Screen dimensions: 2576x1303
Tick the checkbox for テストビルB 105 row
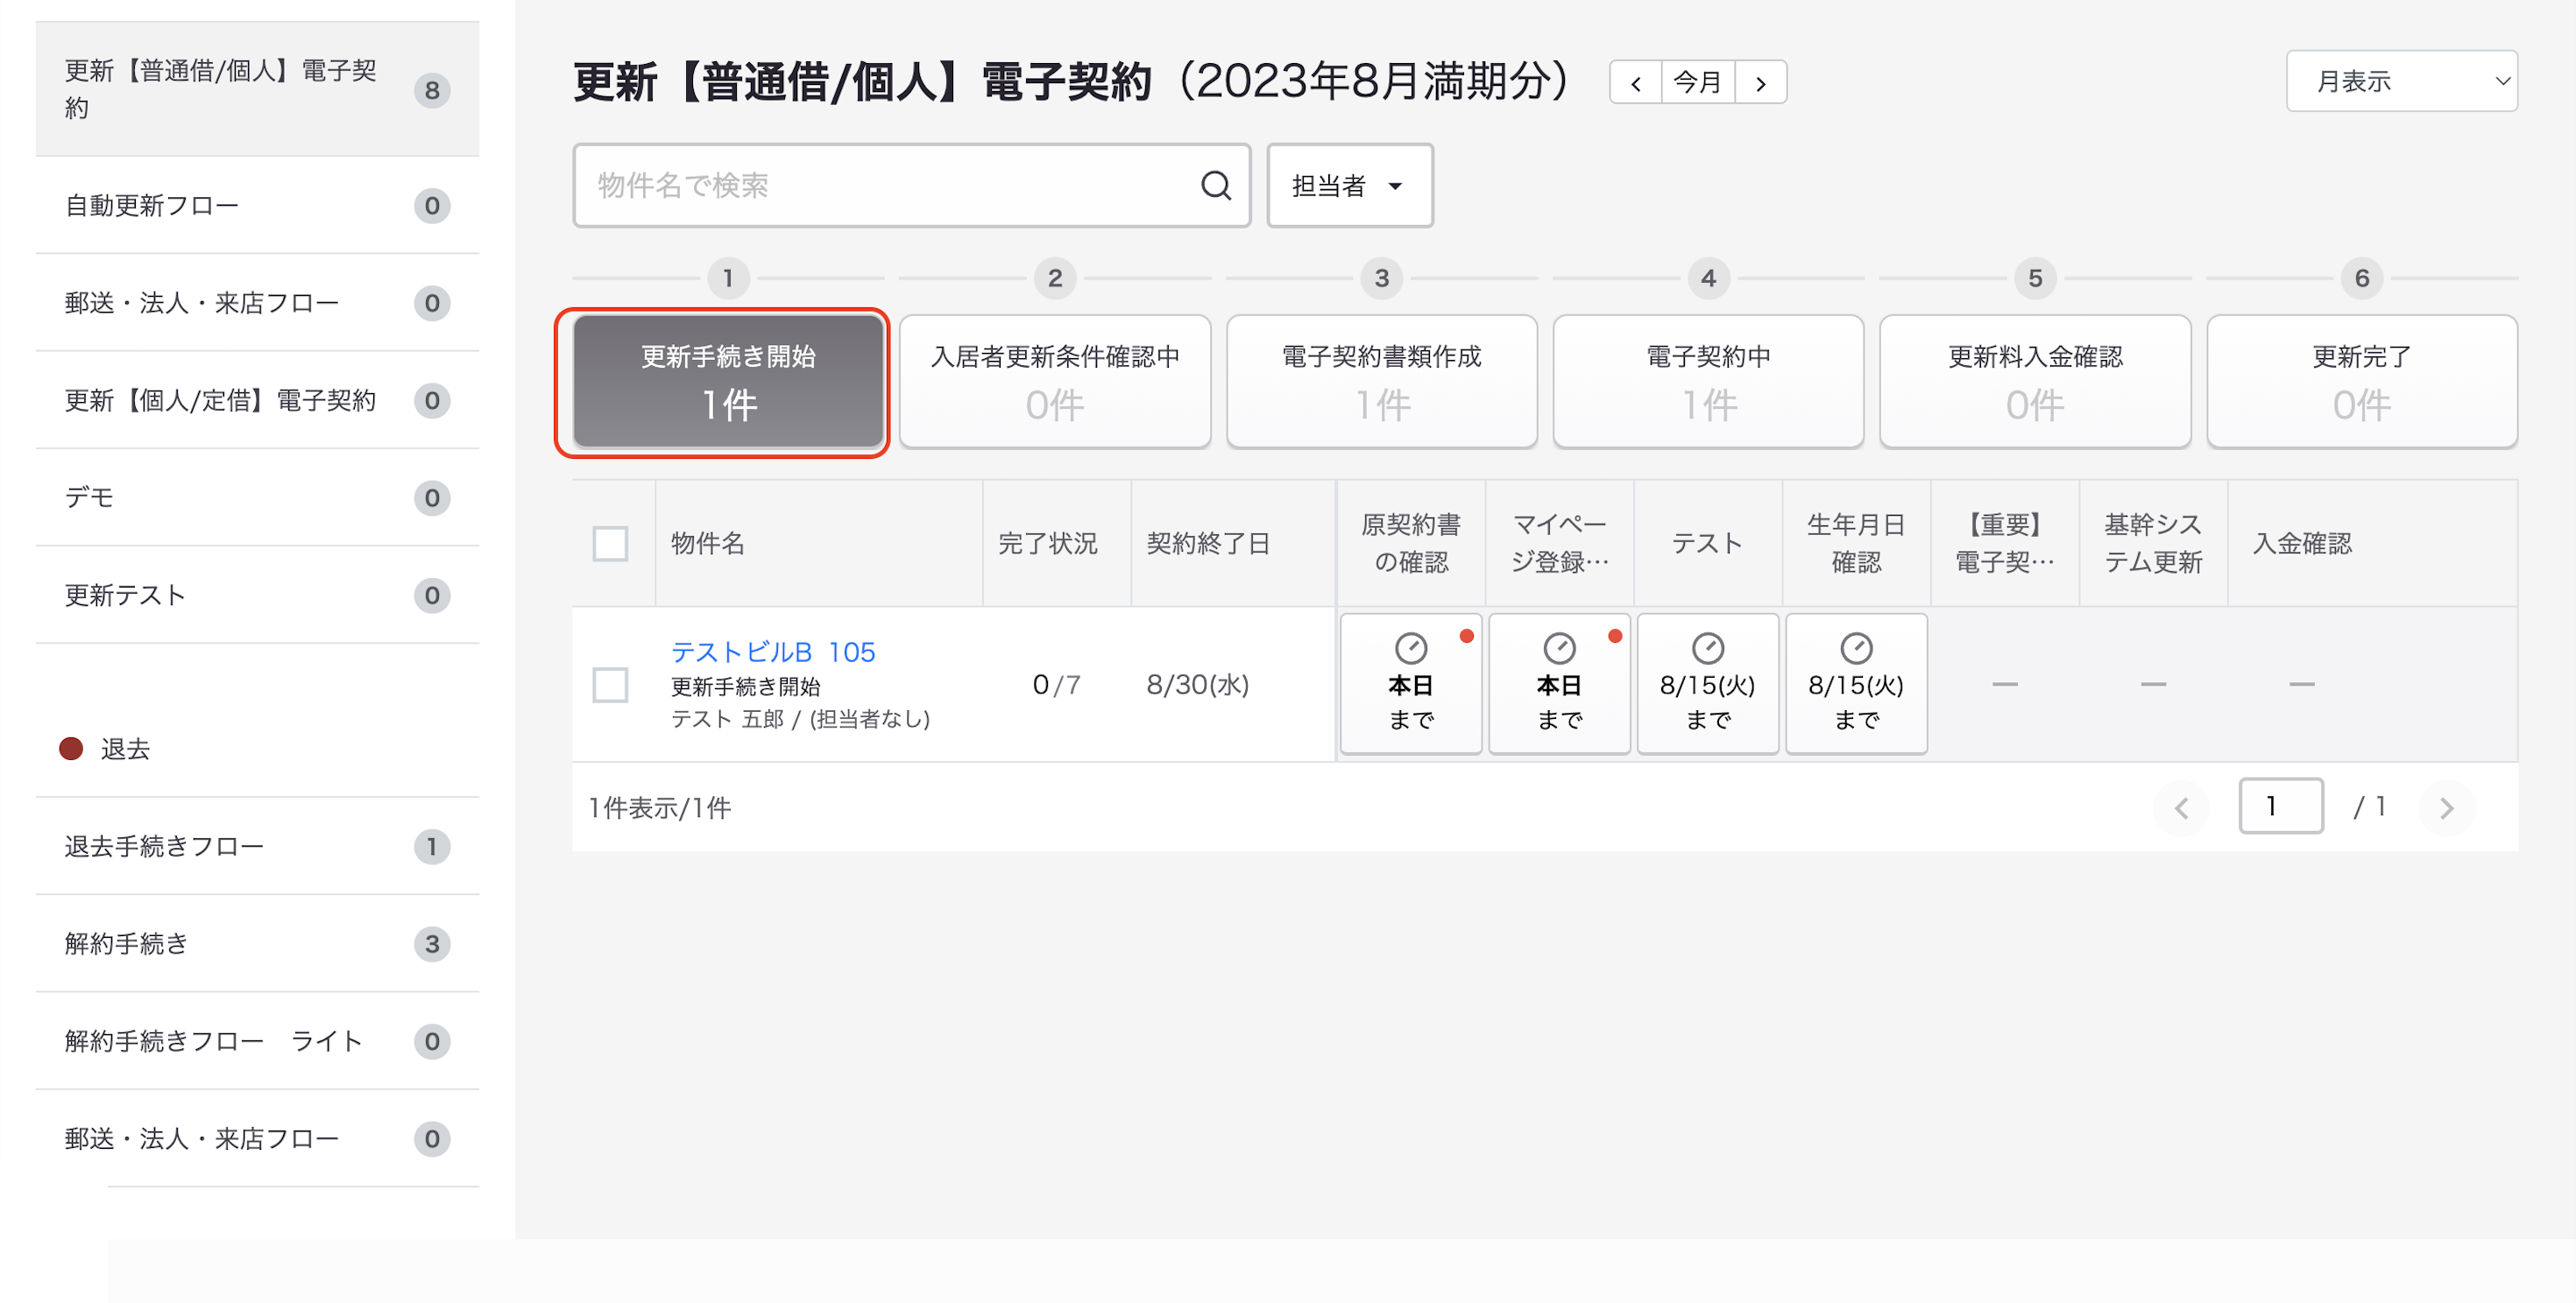pos(610,685)
